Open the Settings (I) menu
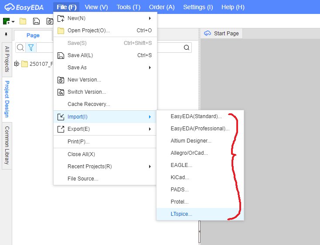 198,7
